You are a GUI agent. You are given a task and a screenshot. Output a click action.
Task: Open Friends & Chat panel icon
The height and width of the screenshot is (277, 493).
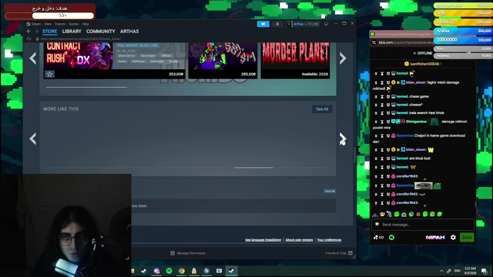click(x=350, y=253)
